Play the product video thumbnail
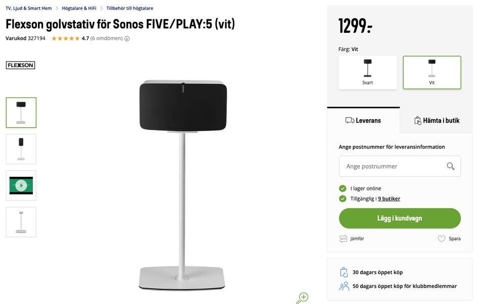The height and width of the screenshot is (304, 485). point(21,185)
